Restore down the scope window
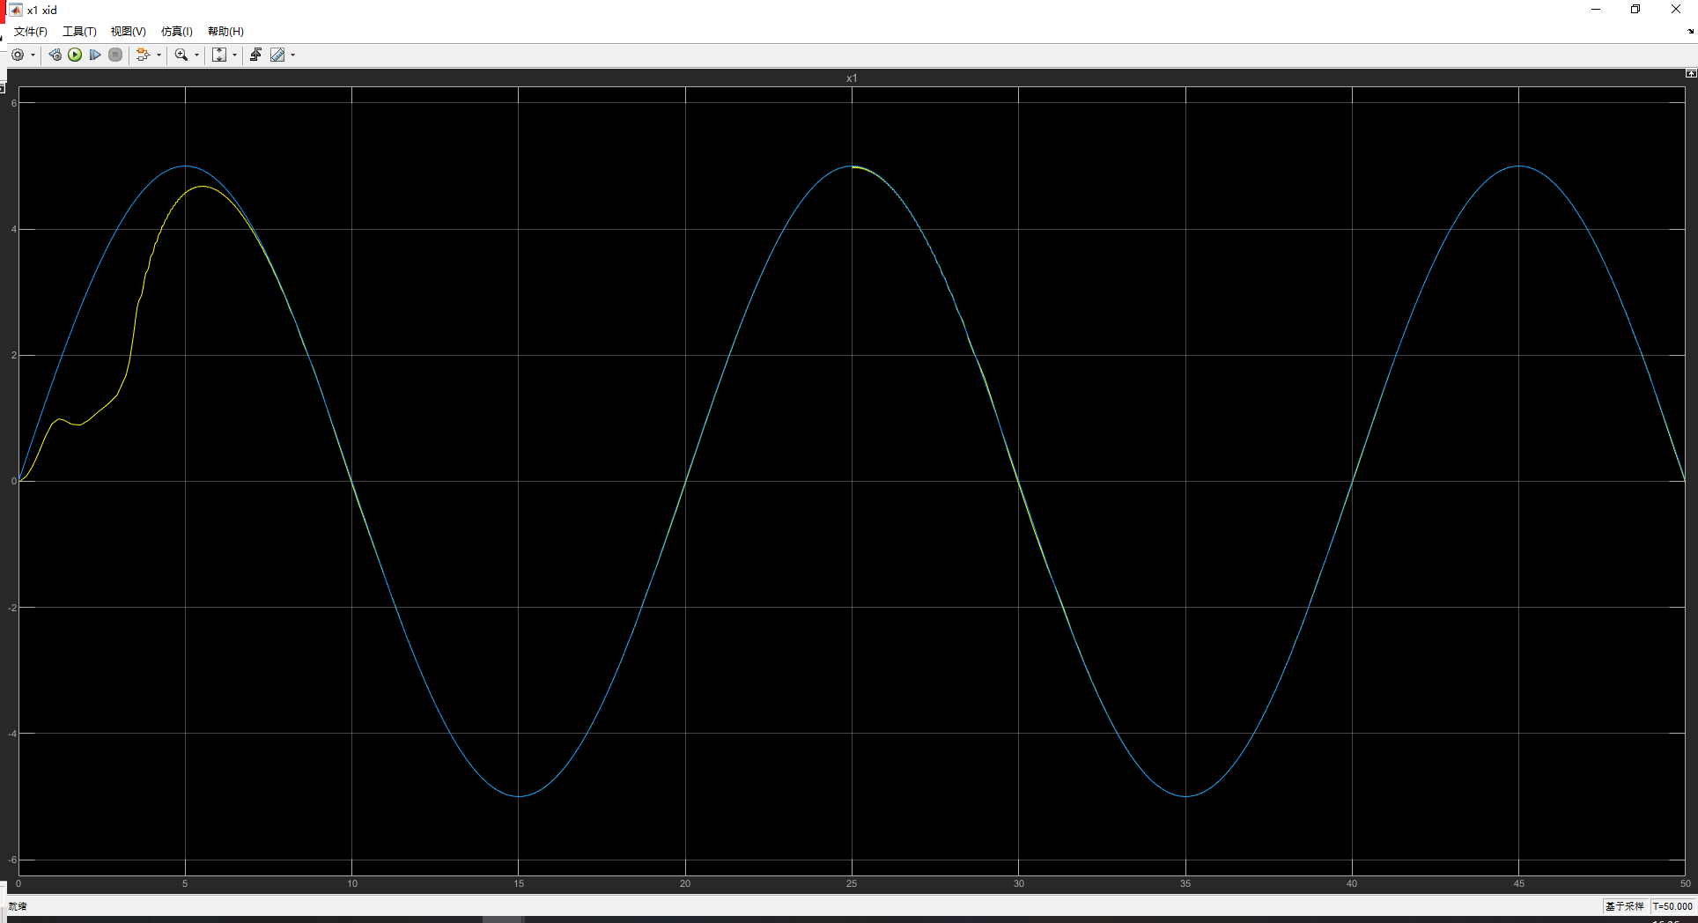This screenshot has width=1698, height=923. (x=1635, y=10)
